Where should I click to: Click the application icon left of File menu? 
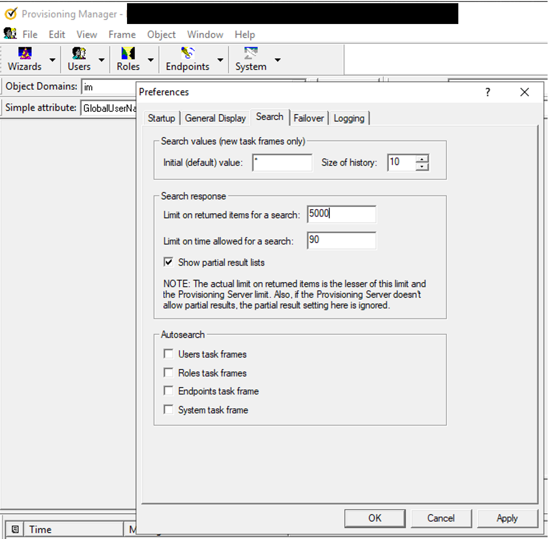click(x=10, y=34)
